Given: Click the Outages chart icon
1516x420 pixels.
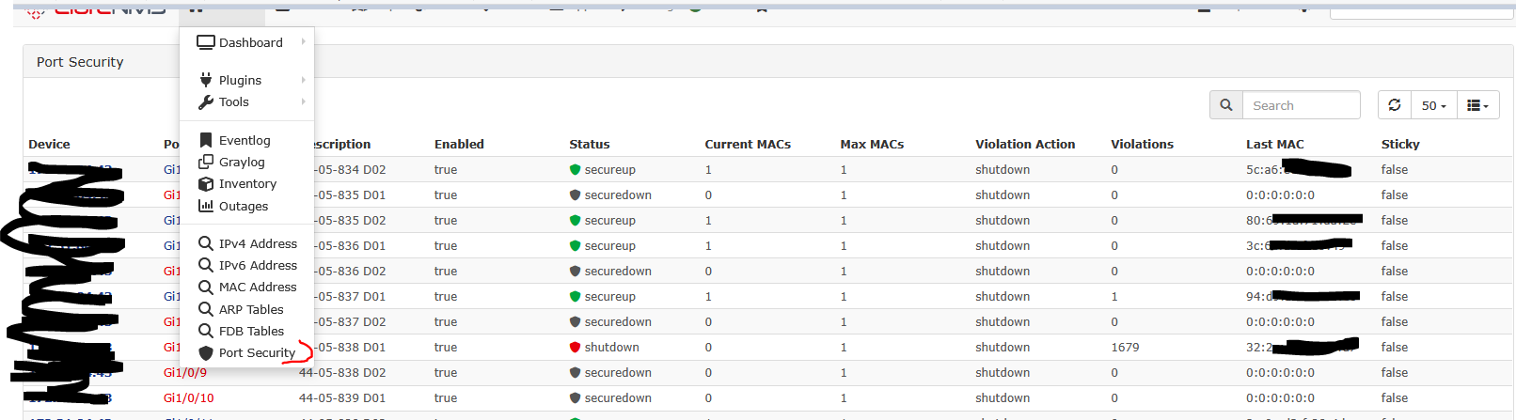Looking at the screenshot, I should point(206,206).
